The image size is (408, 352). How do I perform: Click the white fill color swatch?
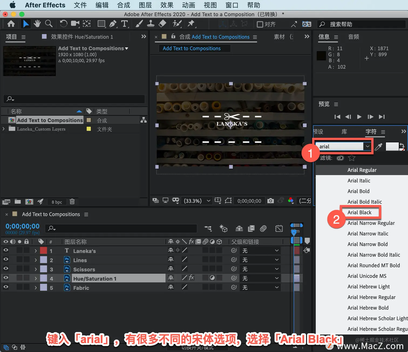click(x=392, y=146)
